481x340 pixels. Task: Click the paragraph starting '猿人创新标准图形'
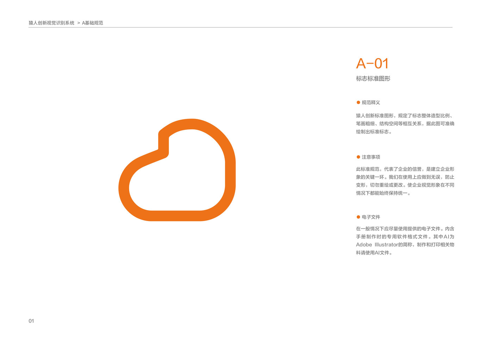point(405,124)
